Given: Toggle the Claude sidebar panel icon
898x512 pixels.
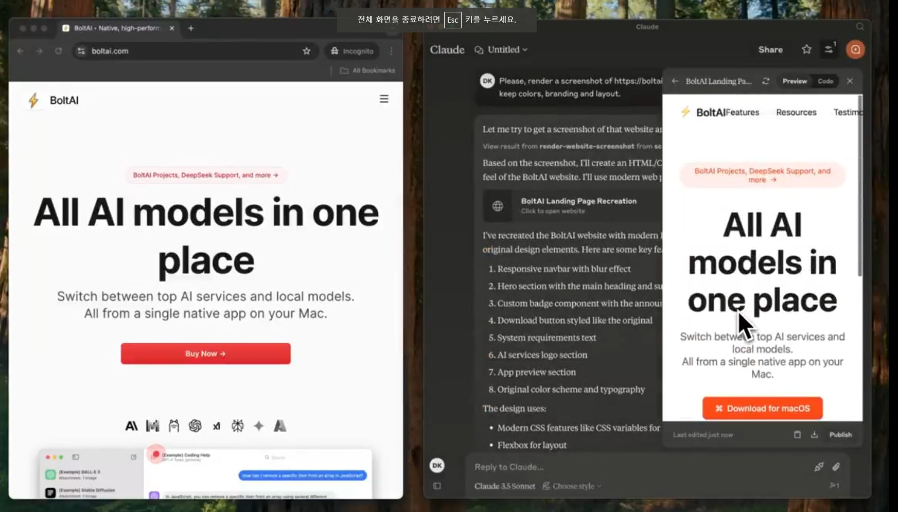Looking at the screenshot, I should tap(437, 486).
